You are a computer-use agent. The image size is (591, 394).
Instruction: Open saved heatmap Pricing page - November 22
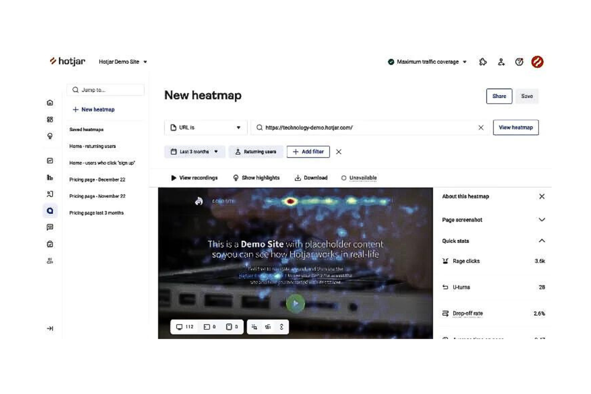pos(97,196)
